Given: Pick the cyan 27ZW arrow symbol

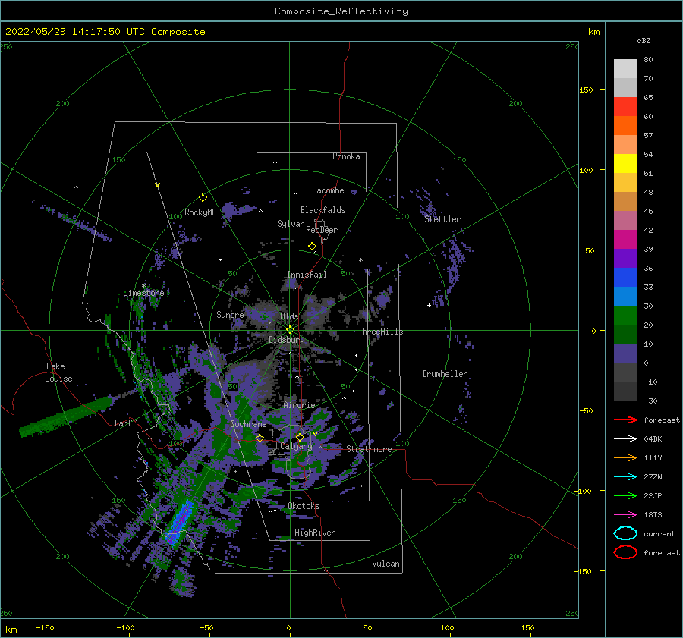Looking at the screenshot, I should (x=625, y=477).
